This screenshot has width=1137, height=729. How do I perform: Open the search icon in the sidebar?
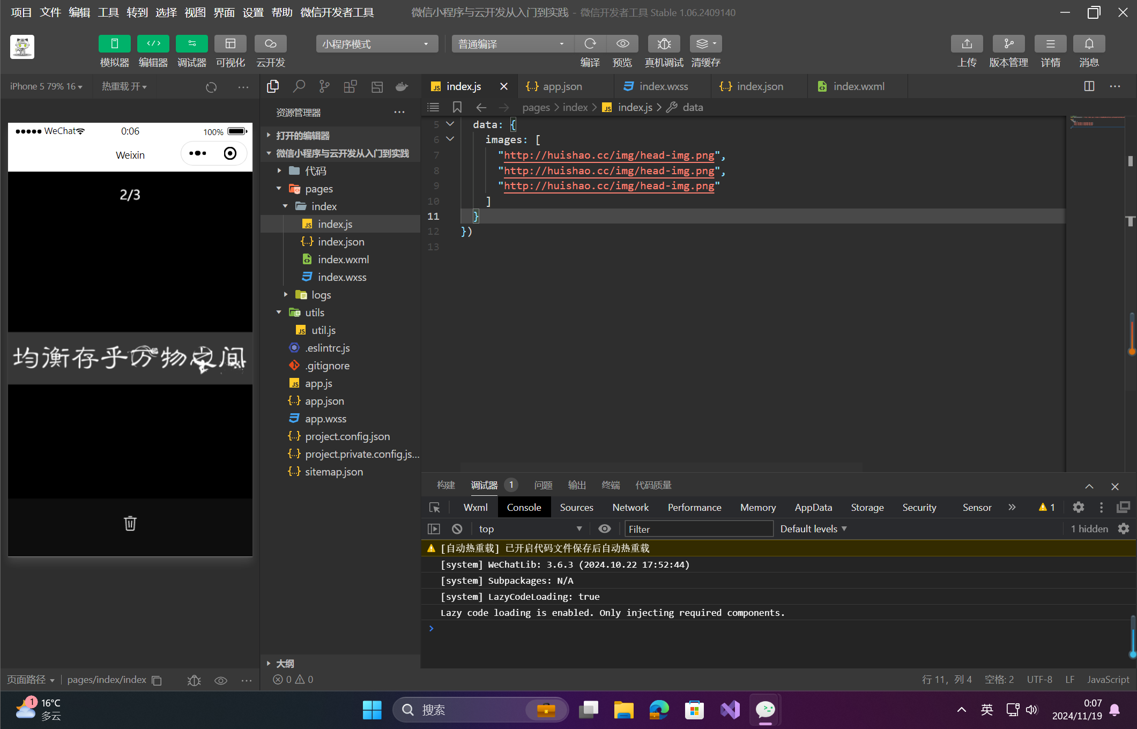pyautogui.click(x=299, y=86)
